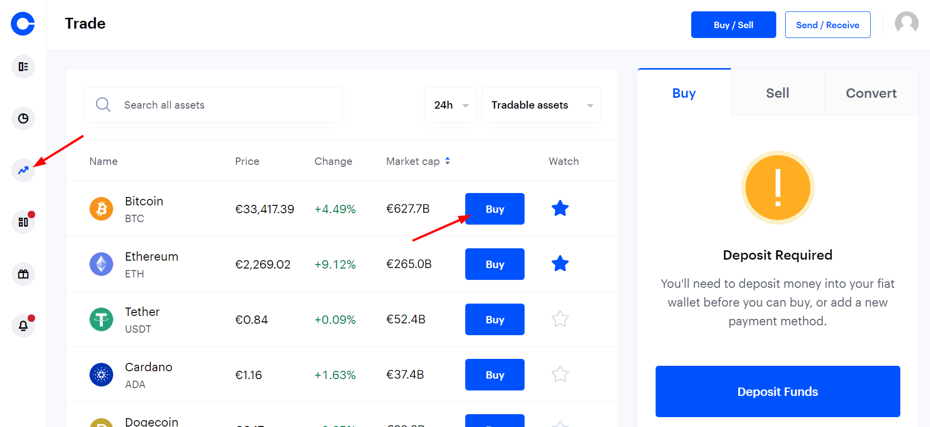Viewport: 930px width, 427px height.
Task: Open the user profile avatar
Action: tap(906, 24)
